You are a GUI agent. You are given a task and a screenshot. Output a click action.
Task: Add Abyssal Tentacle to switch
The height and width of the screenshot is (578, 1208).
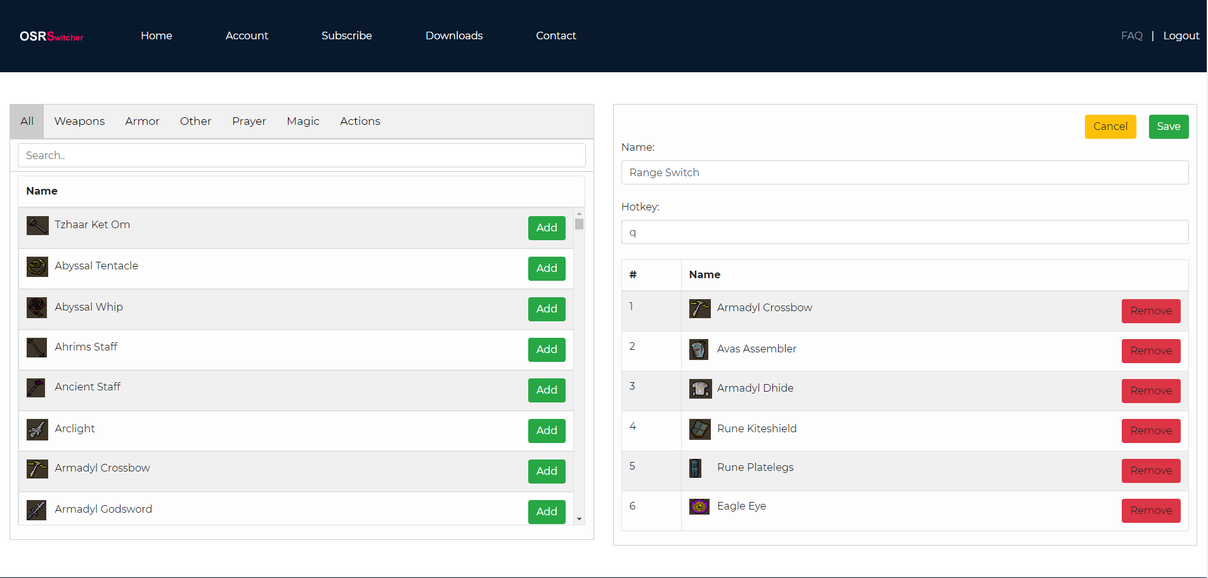click(547, 269)
